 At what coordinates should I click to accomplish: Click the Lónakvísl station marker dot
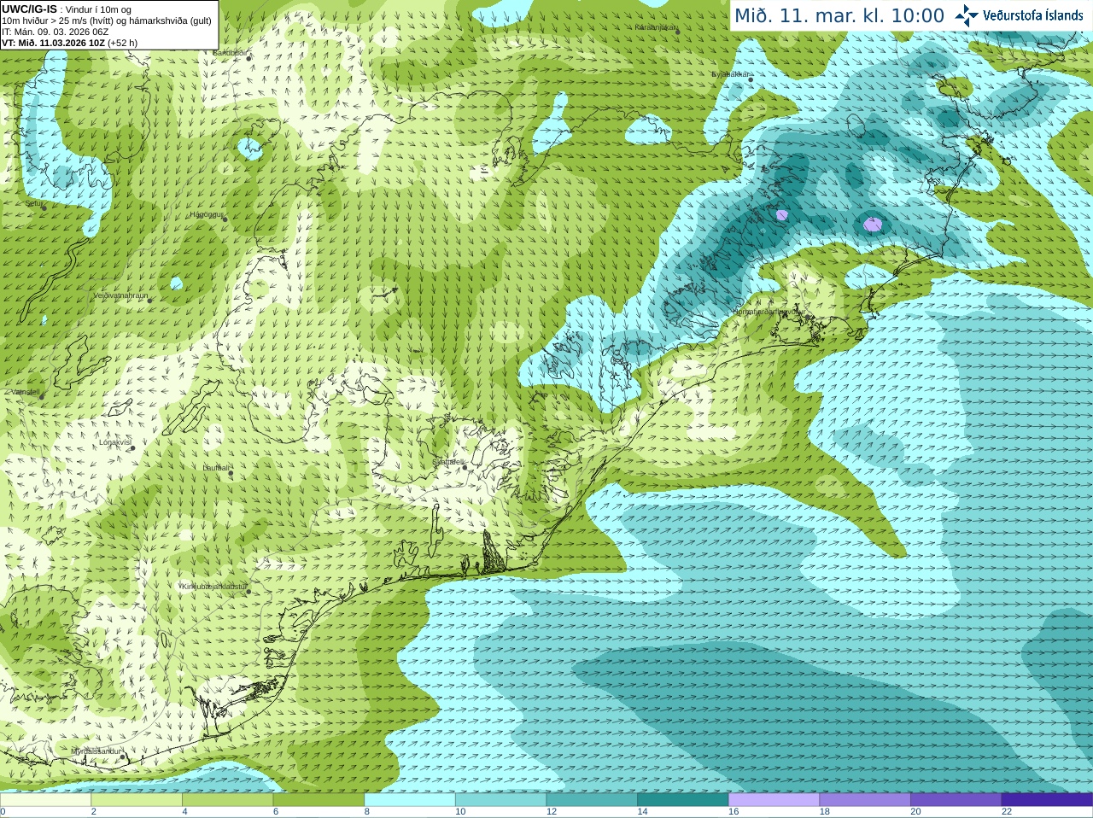(132, 447)
